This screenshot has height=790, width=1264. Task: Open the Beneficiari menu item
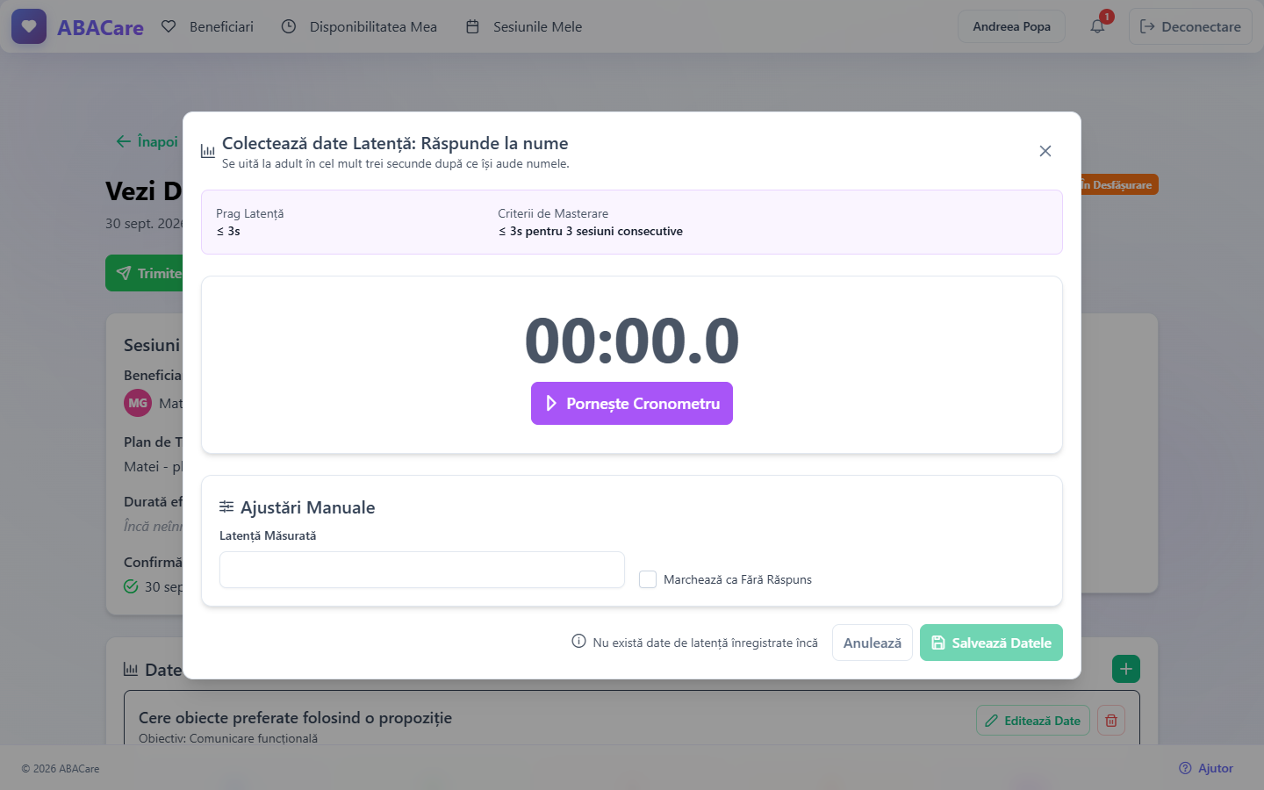click(207, 26)
